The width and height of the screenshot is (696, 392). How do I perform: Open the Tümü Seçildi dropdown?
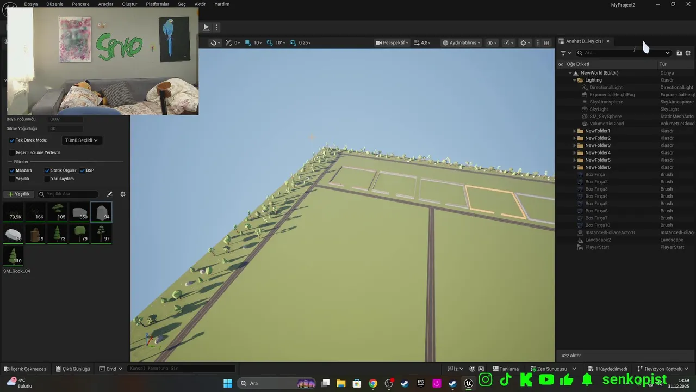[82, 140]
